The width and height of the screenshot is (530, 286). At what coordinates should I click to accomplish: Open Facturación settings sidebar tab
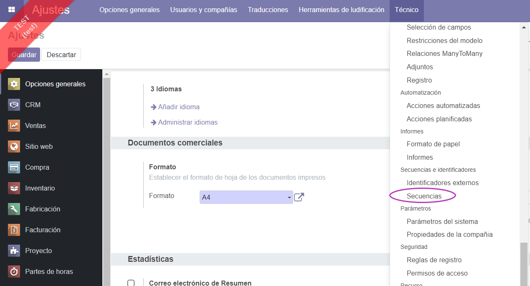coord(51,230)
